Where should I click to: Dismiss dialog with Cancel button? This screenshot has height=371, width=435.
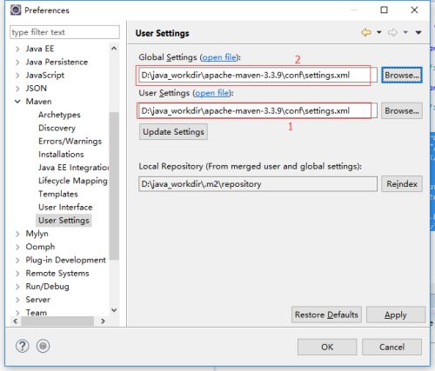(391, 348)
